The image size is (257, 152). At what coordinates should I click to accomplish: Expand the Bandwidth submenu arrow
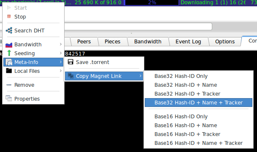(61, 44)
